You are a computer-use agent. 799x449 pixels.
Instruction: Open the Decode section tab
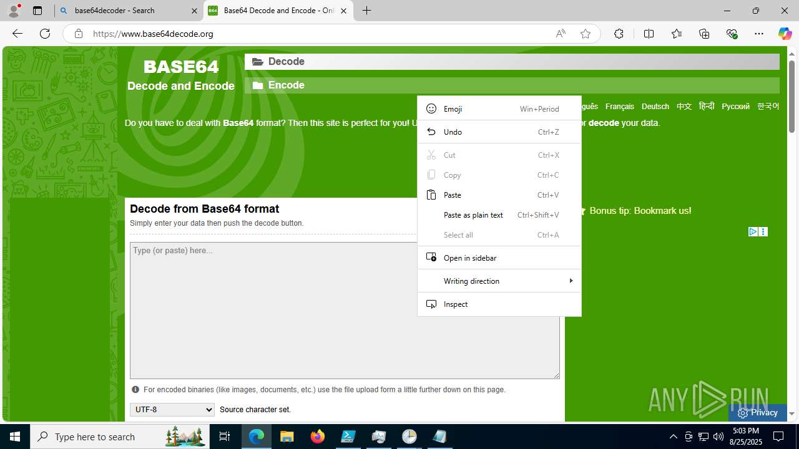click(x=512, y=62)
